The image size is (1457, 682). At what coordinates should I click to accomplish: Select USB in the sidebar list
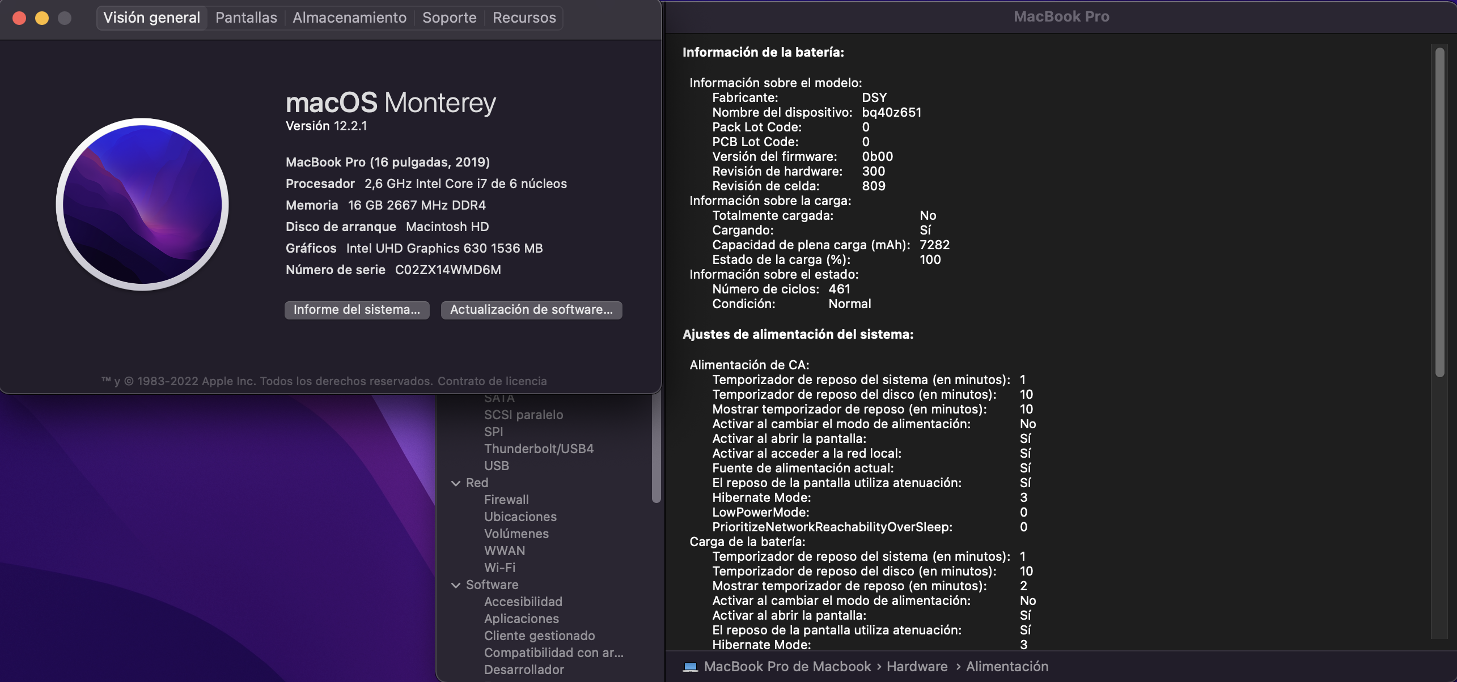click(x=496, y=466)
